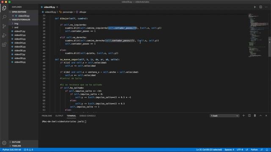The image size is (271, 152).
Task: Click breadcrumb method 'dibujar'
Action: pyautogui.click(x=83, y=12)
